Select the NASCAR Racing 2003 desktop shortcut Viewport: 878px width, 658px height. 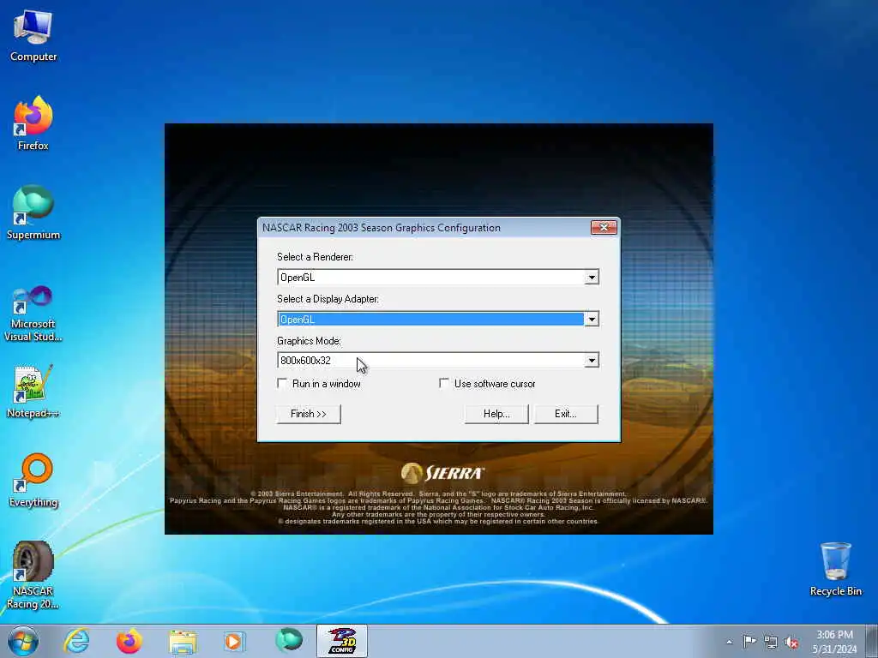coord(33,575)
